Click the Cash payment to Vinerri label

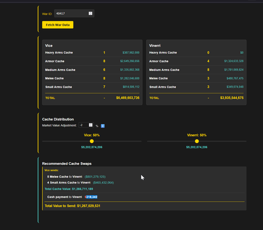65,197
